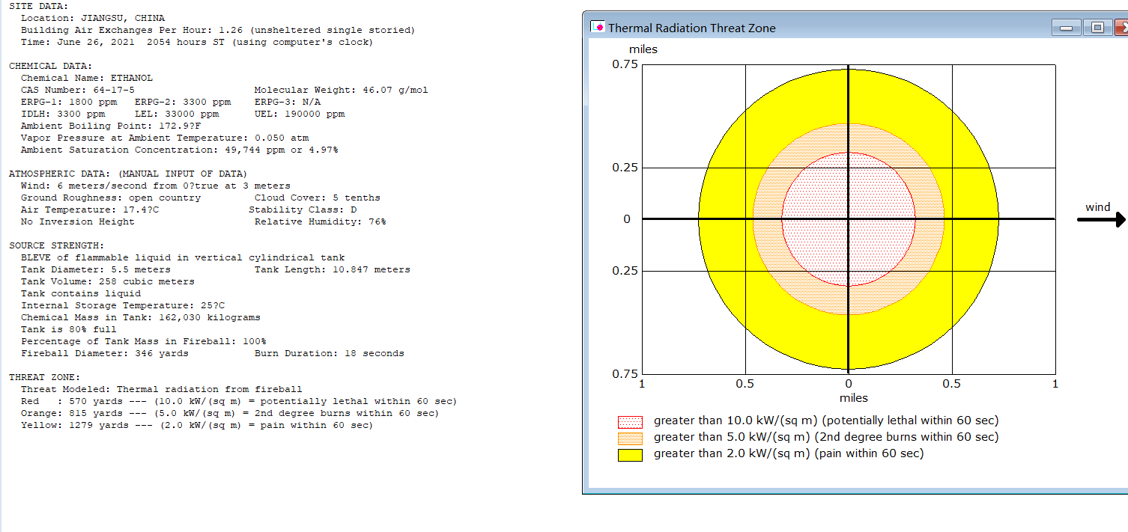Click the 'Burn Duration: 18 seconds' value
1128x532 pixels.
(330, 353)
